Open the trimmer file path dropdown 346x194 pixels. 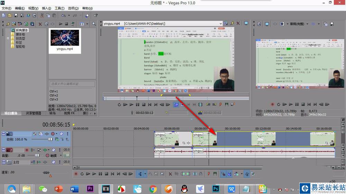point(220,23)
